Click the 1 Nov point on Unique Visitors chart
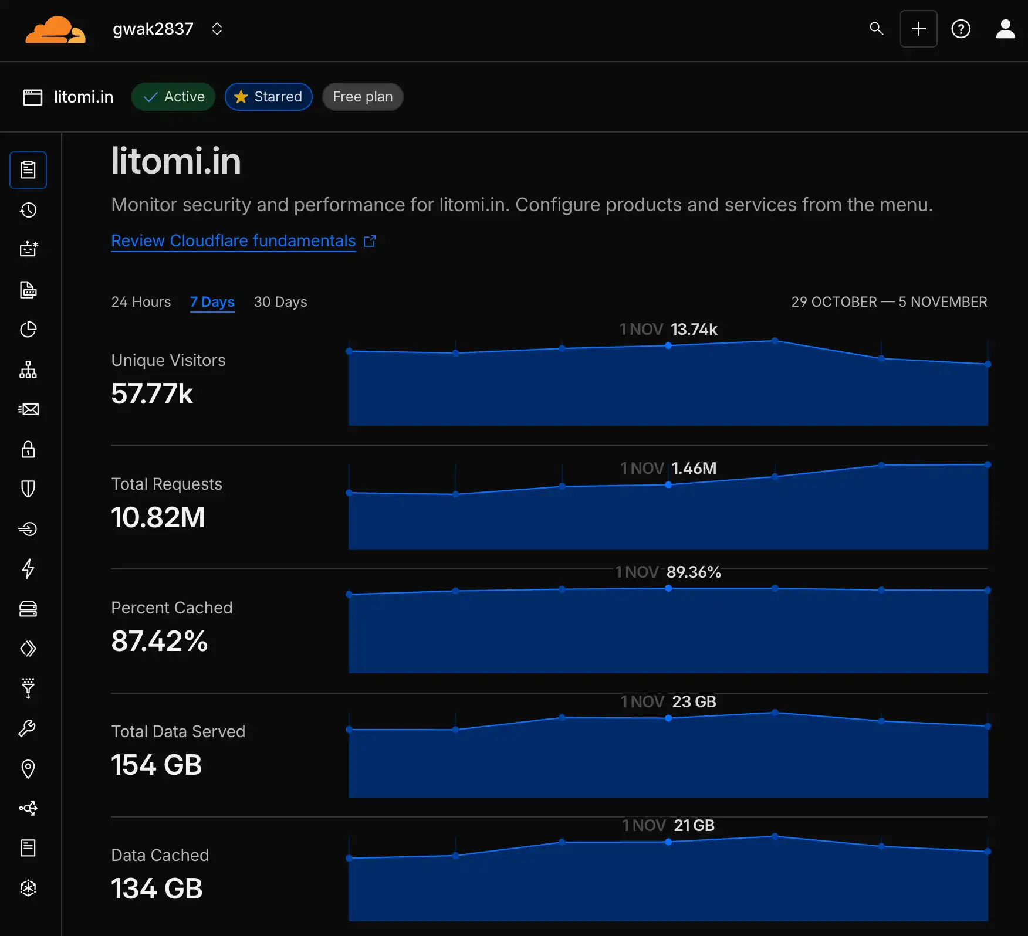1028x936 pixels. click(x=668, y=346)
